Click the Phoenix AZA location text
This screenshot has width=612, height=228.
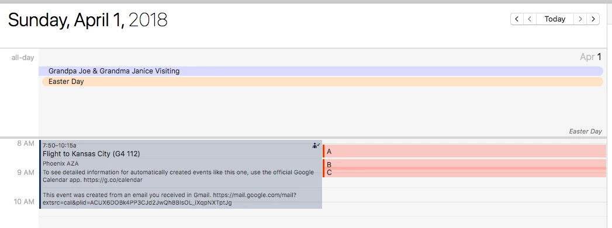(60, 163)
